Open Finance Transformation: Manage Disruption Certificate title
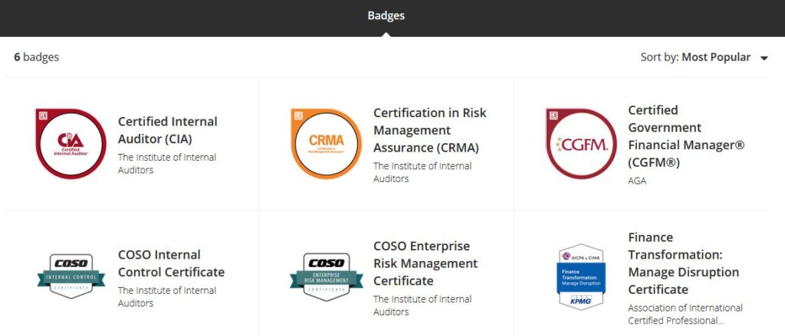Image resolution: width=785 pixels, height=336 pixels. tap(683, 263)
